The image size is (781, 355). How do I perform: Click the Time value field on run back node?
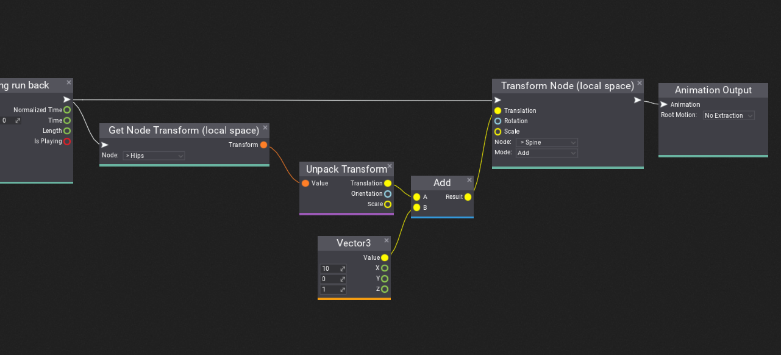point(11,120)
